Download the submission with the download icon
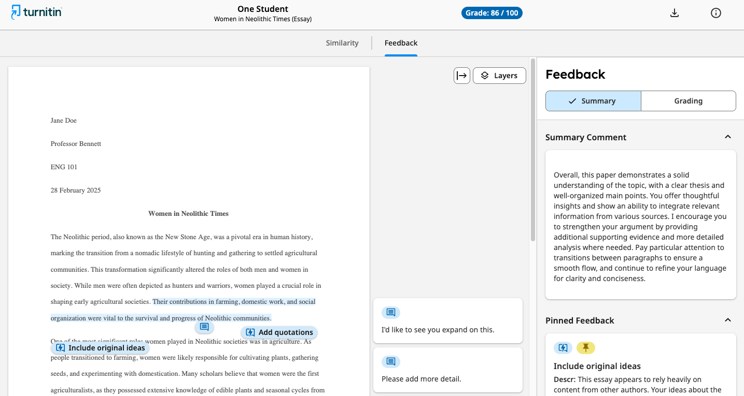744x396 pixels. [x=675, y=13]
